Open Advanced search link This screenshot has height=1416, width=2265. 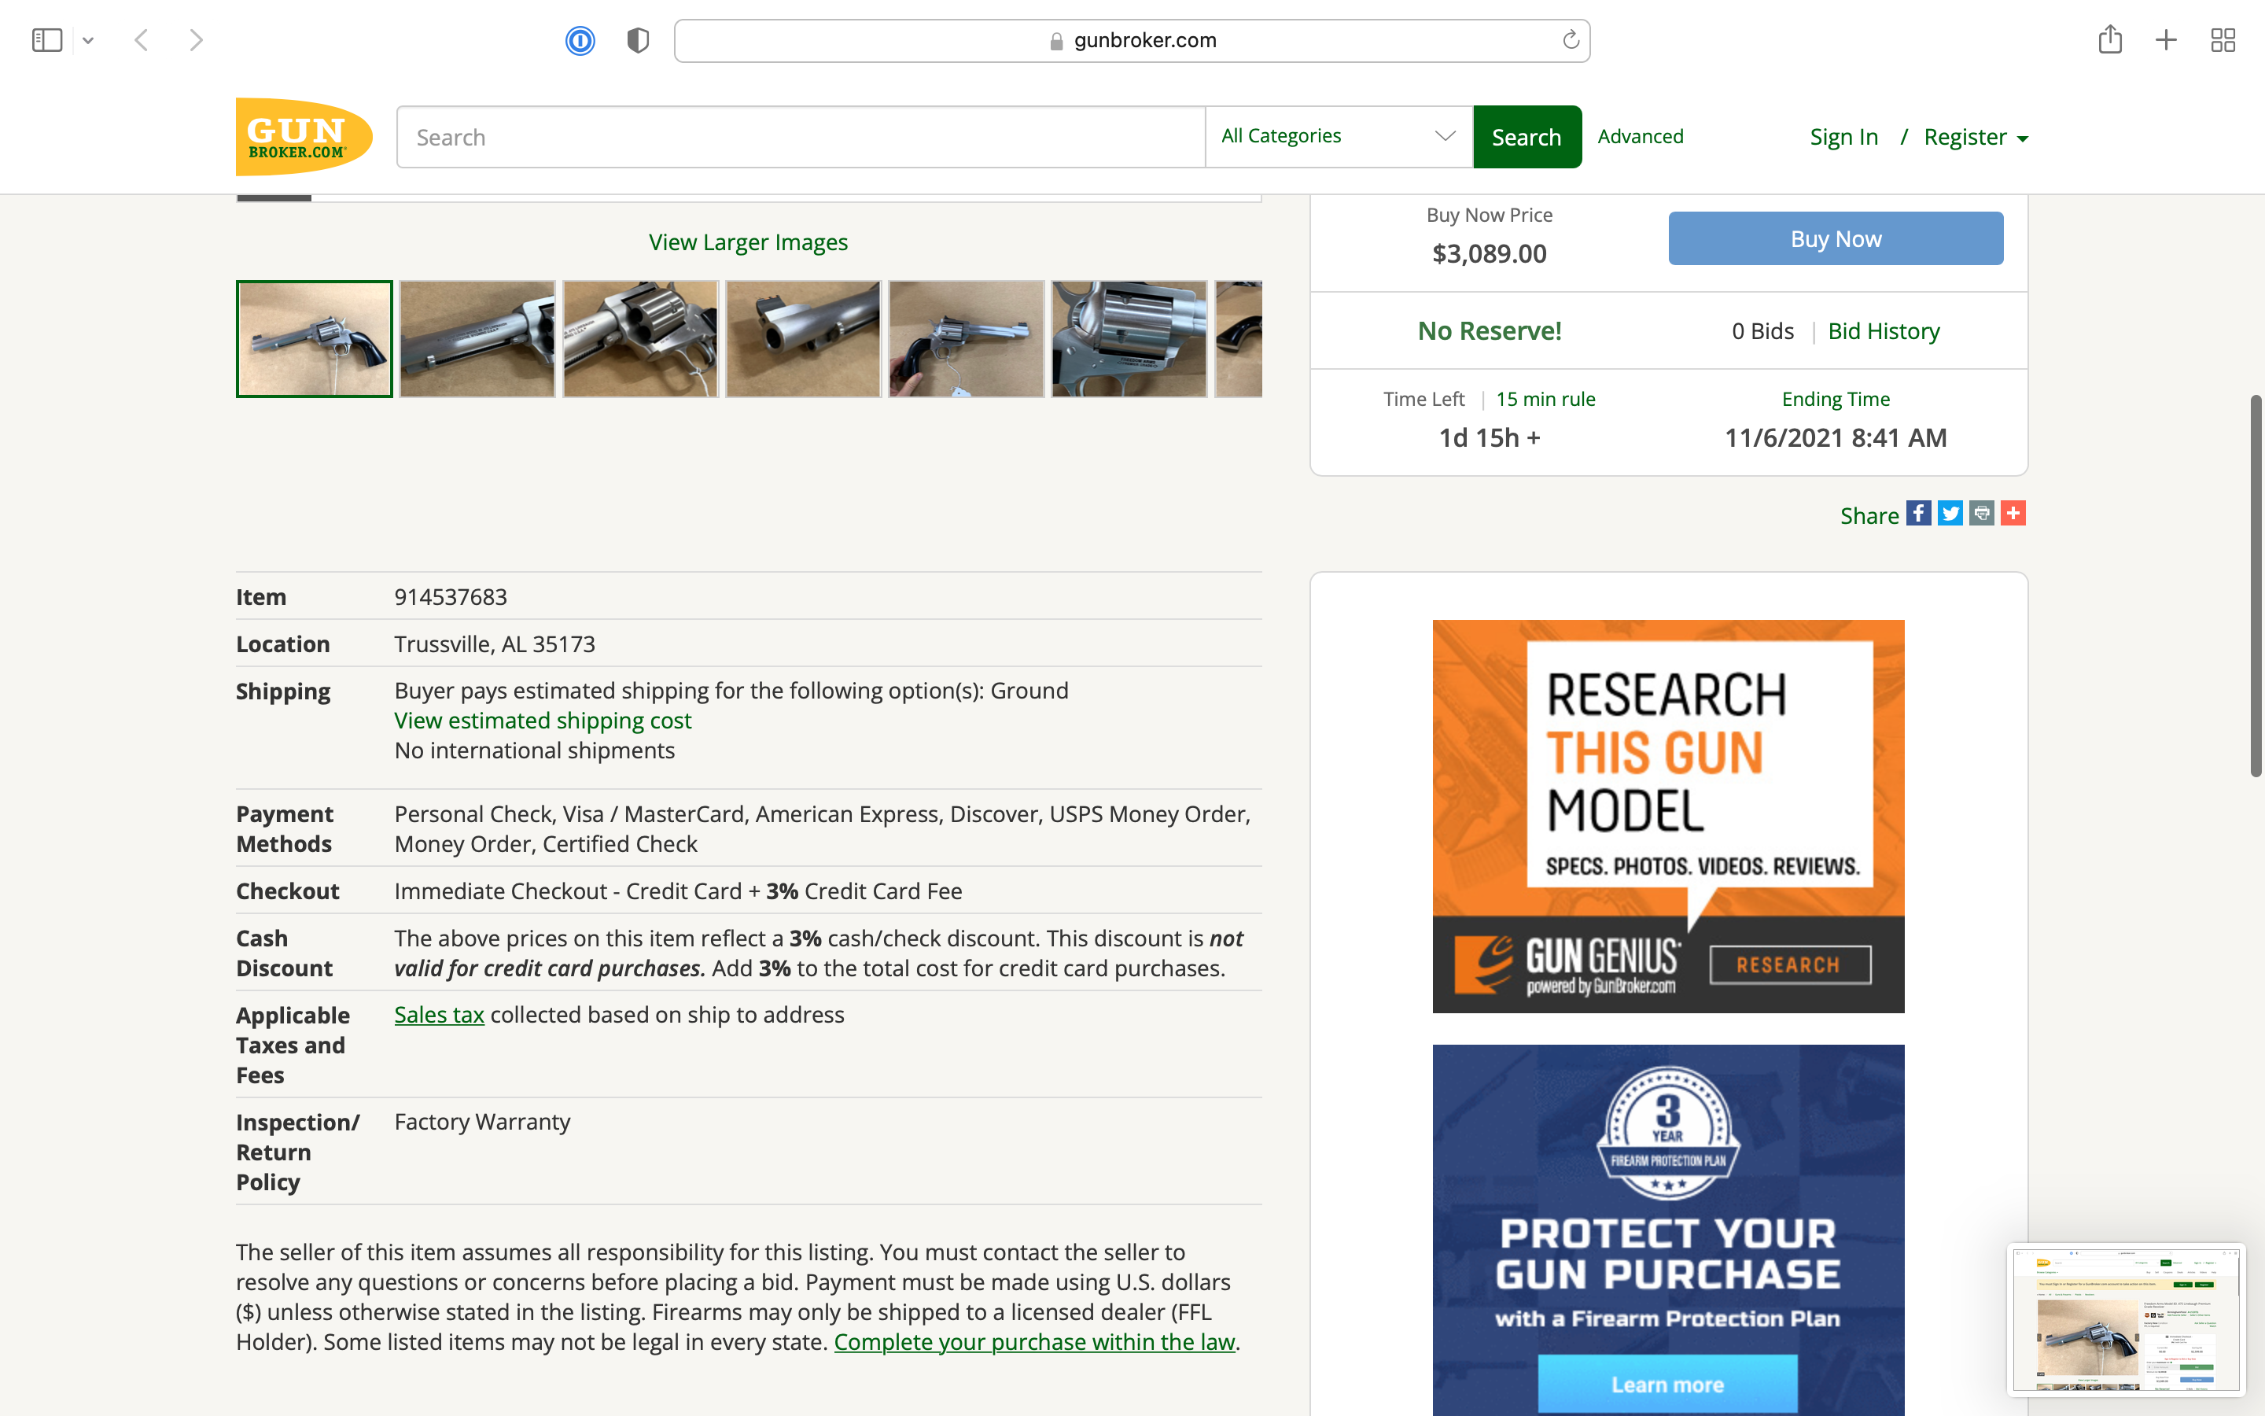[1640, 137]
